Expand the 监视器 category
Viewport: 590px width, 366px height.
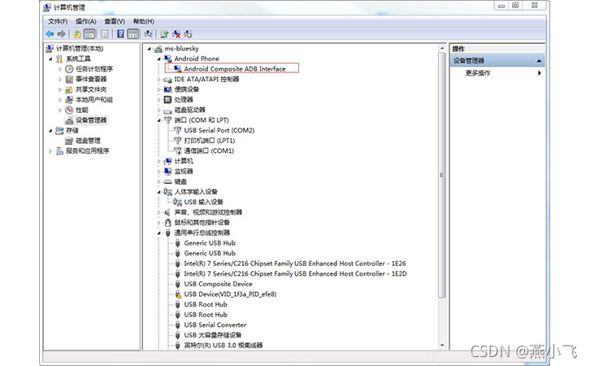pyautogui.click(x=158, y=172)
